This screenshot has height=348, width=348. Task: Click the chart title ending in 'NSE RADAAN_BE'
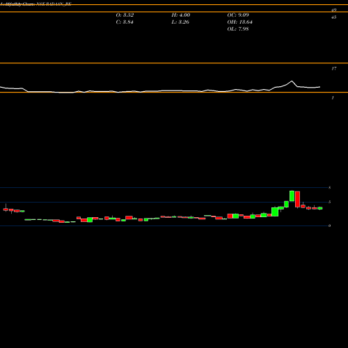(36, 4)
